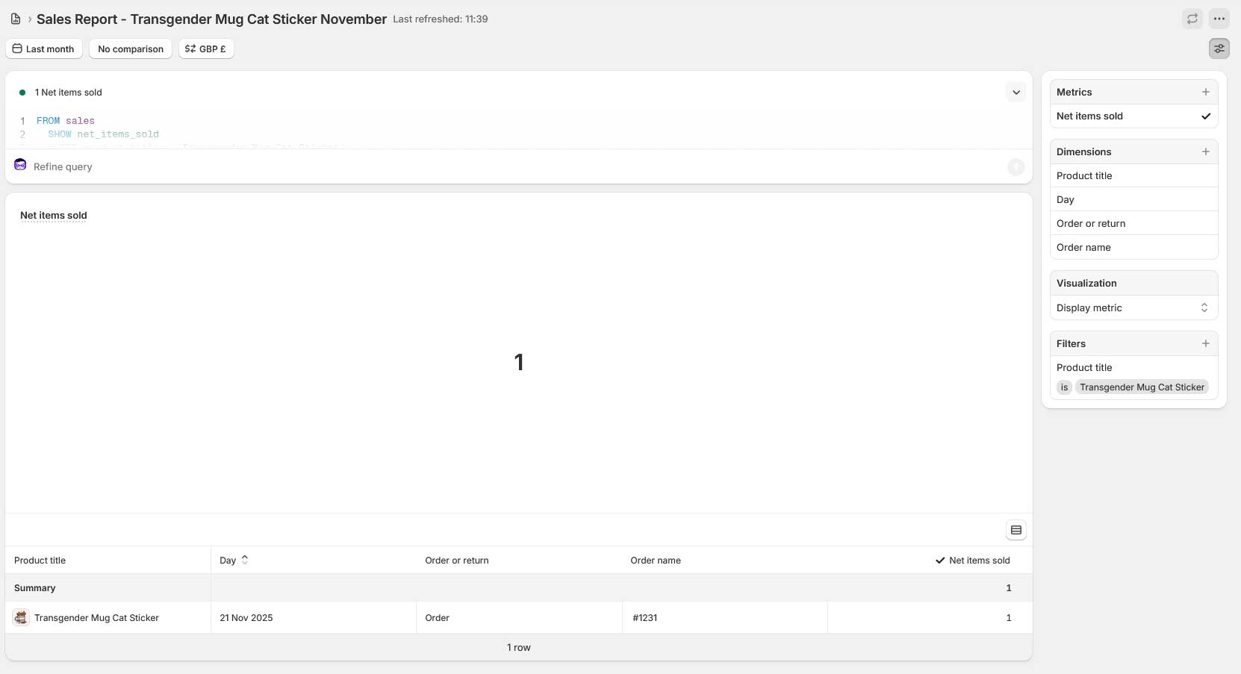Image resolution: width=1241 pixels, height=674 pixels.
Task: Change the GBP £ currency button
Action: pyautogui.click(x=206, y=49)
